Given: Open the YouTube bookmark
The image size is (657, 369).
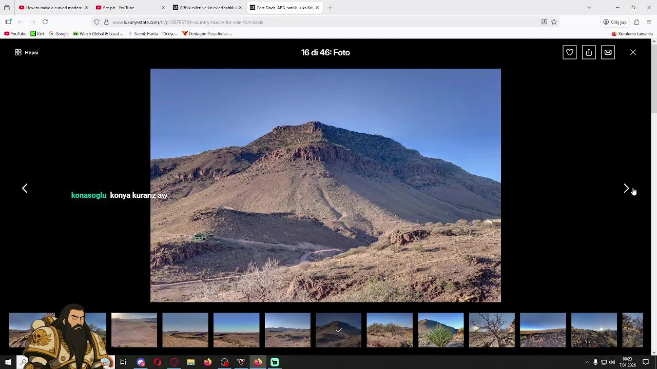Looking at the screenshot, I should (15, 34).
